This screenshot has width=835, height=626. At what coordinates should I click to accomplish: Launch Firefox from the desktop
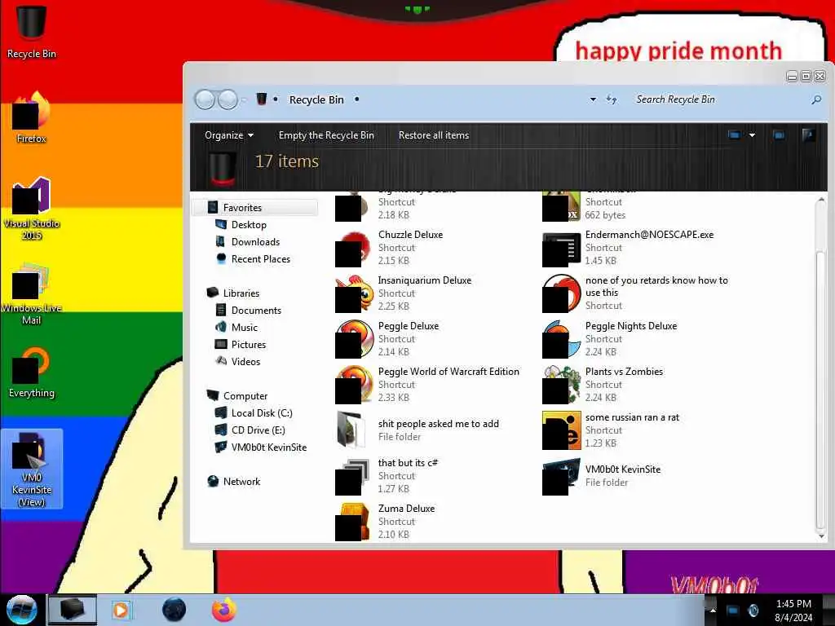pos(32,118)
